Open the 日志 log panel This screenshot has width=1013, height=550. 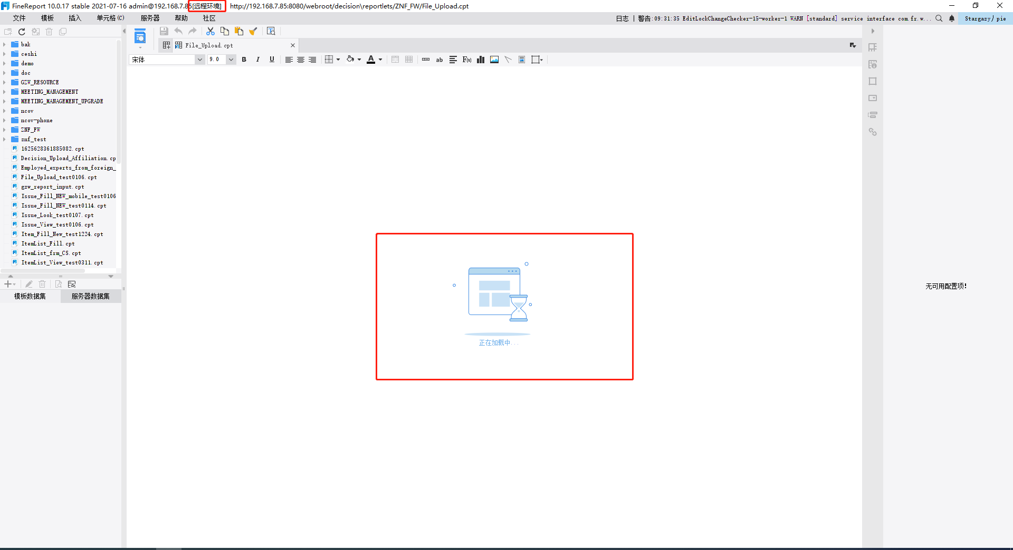[x=623, y=18]
